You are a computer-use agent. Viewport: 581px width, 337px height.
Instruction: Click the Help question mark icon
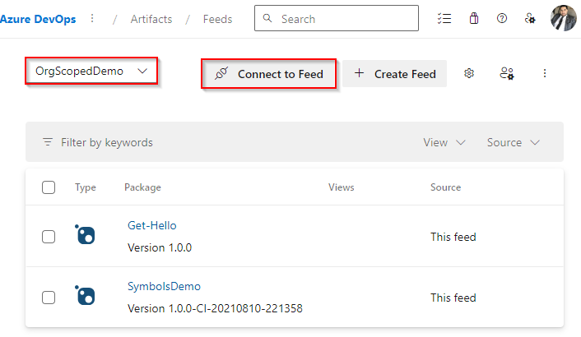click(502, 19)
